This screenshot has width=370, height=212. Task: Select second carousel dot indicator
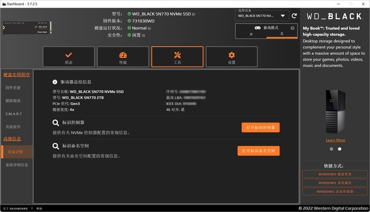(339, 149)
